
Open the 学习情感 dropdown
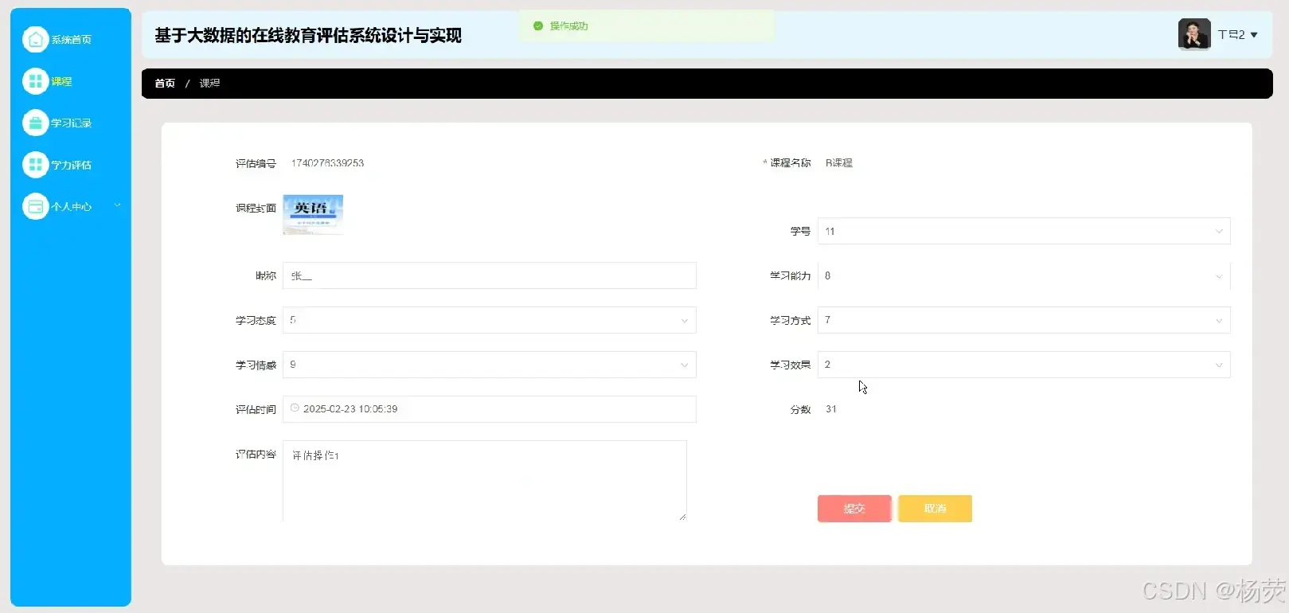pyautogui.click(x=490, y=365)
